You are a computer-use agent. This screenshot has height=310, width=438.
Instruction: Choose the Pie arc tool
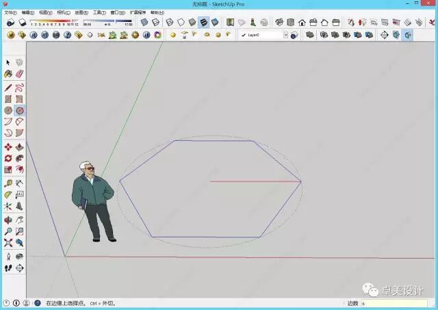(x=20, y=133)
